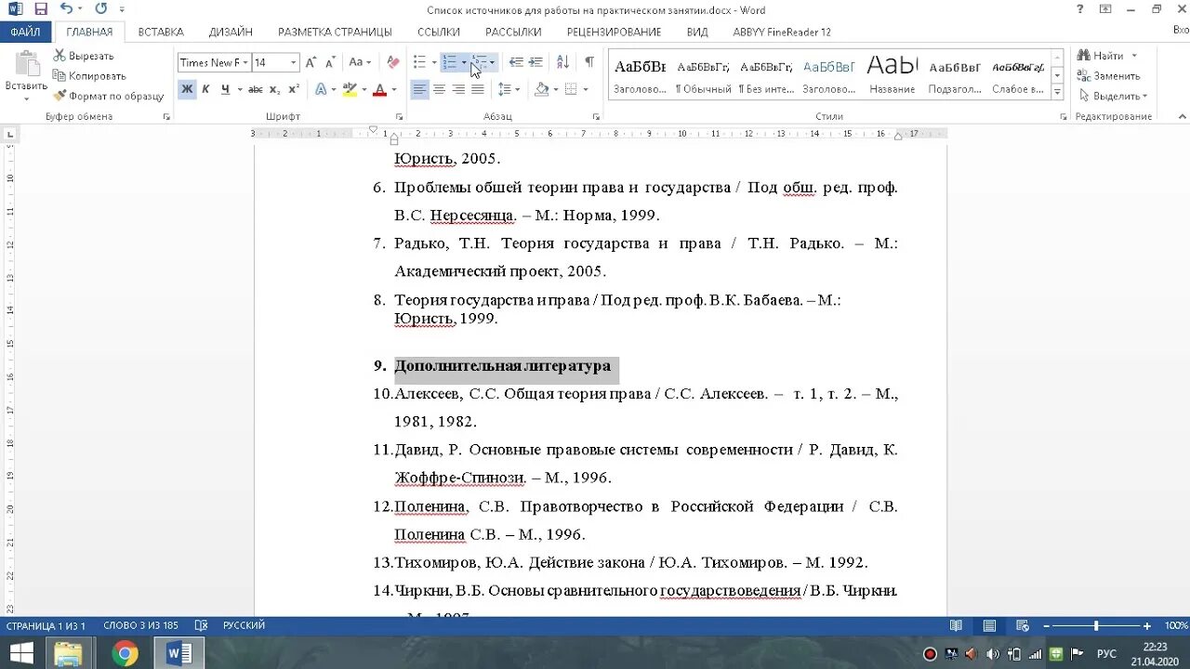The height and width of the screenshot is (669, 1190).
Task: Toggle italic К formatting
Action: point(205,89)
